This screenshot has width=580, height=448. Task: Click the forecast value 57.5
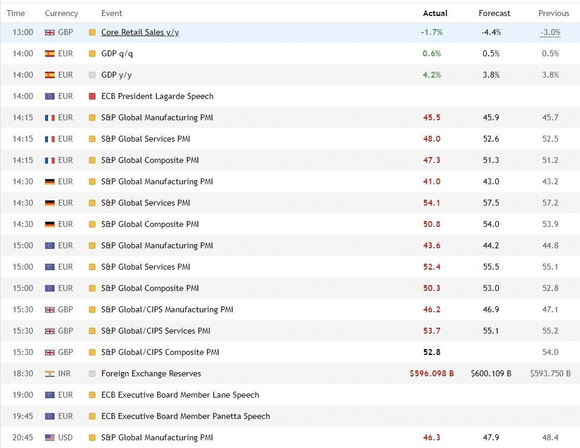[491, 203]
